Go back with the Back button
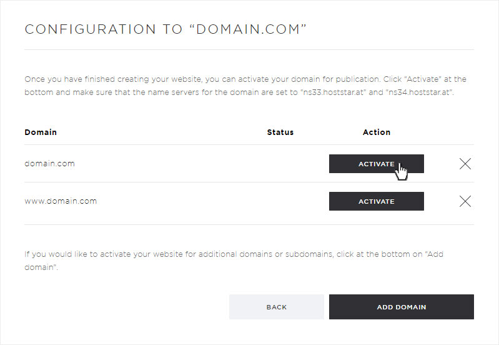Viewport: 499px width, 345px height. coord(276,307)
